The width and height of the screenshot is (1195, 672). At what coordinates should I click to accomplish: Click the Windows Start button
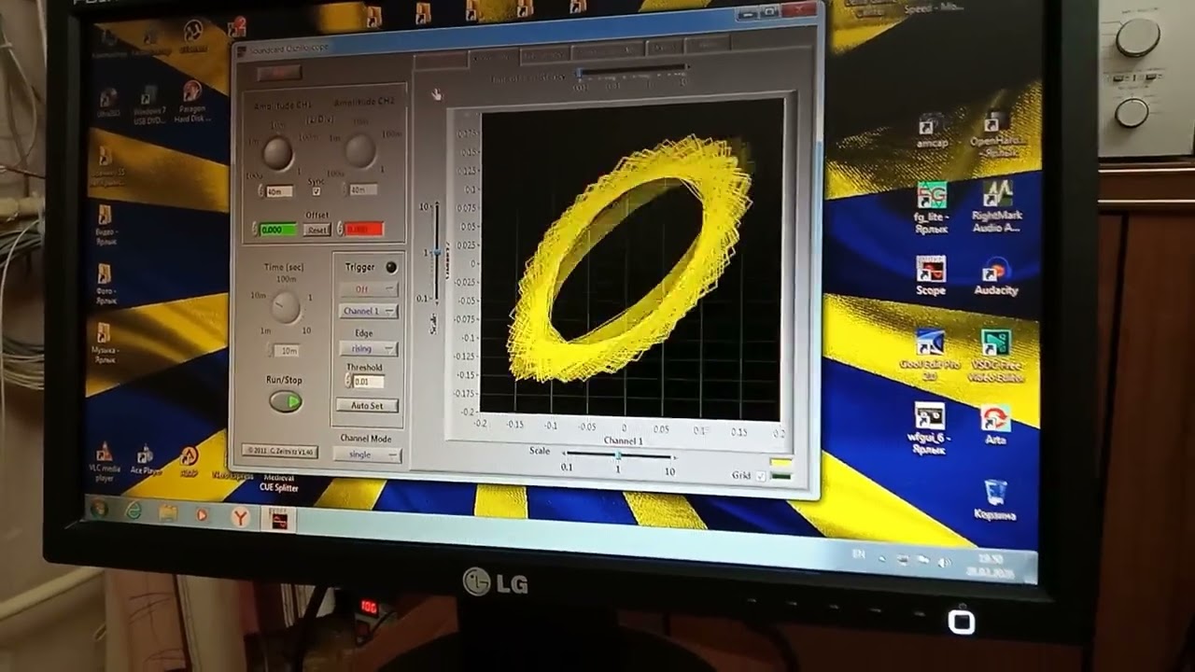pyautogui.click(x=98, y=509)
